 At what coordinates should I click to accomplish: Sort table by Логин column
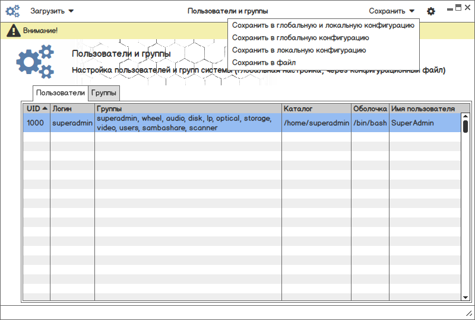(x=72, y=108)
